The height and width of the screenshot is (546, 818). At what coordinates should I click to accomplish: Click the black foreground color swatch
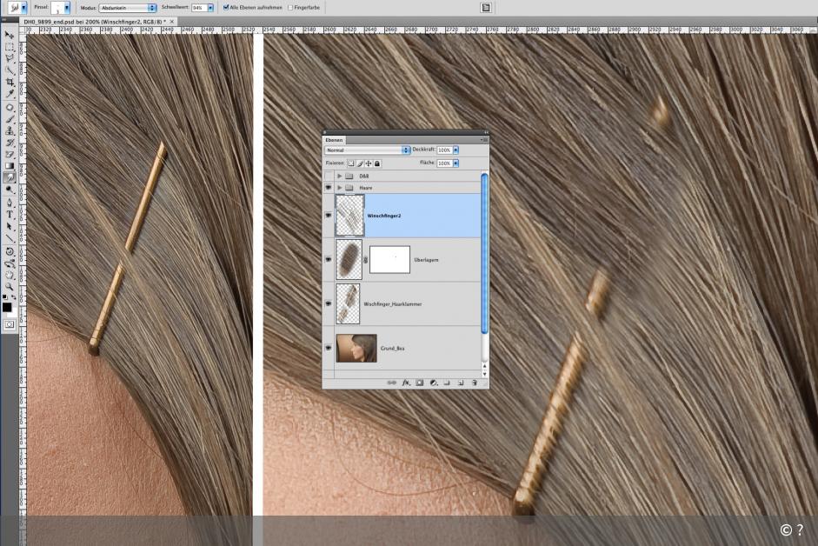click(x=7, y=308)
